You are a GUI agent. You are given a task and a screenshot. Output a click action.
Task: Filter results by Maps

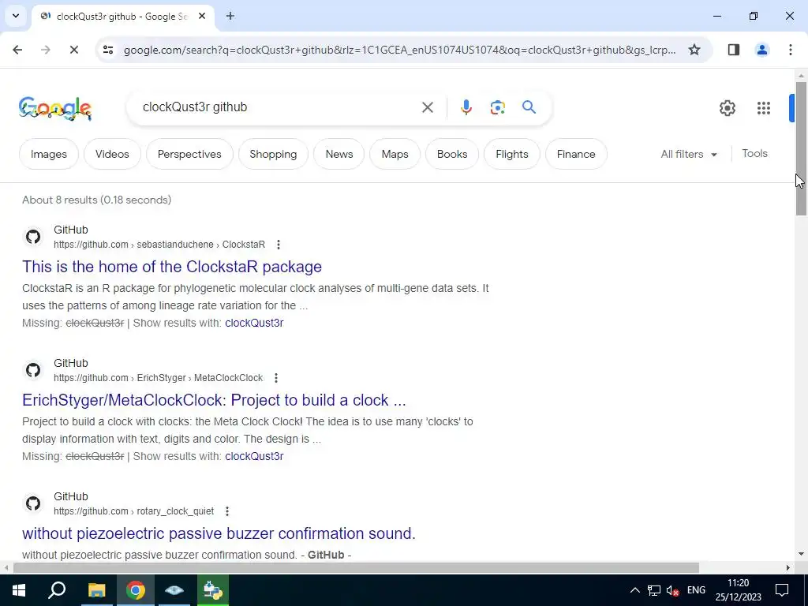pyautogui.click(x=395, y=154)
